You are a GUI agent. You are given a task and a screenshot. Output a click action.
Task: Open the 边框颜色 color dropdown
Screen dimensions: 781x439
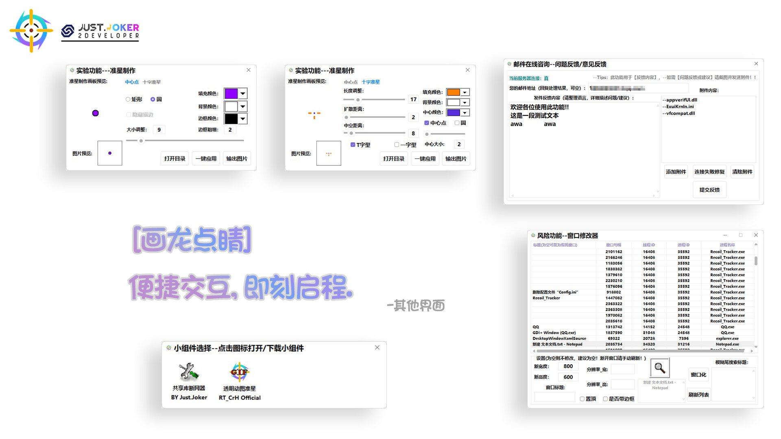[x=242, y=119]
